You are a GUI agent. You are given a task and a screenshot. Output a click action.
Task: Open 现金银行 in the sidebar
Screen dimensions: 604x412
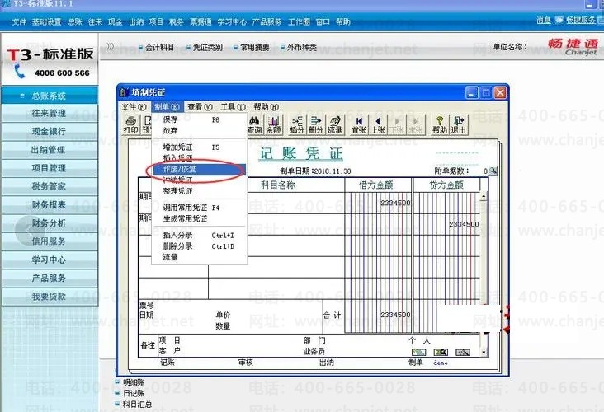50,132
